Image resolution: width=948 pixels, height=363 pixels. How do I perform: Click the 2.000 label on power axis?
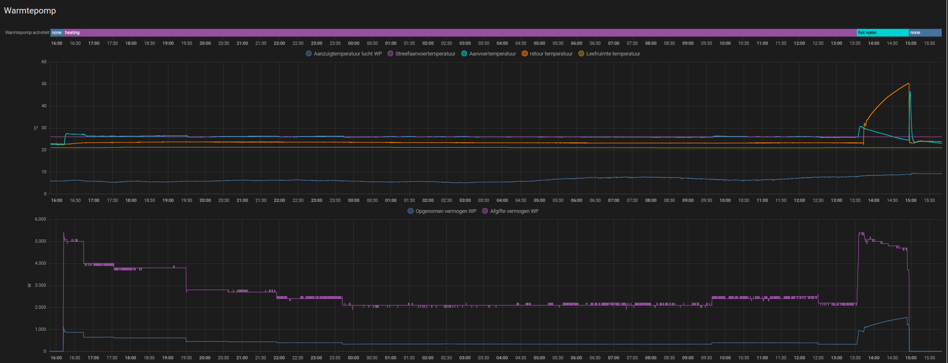41,308
